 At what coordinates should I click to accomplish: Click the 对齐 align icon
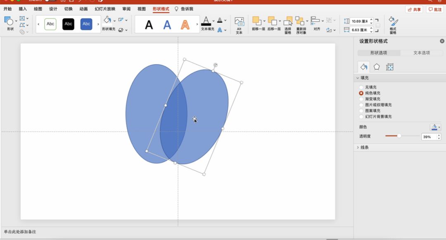315,20
